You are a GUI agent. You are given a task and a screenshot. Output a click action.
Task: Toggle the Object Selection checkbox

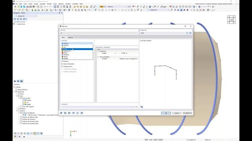pyautogui.click(x=16, y=90)
